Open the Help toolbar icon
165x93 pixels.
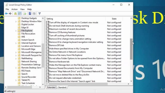pos(30,13)
